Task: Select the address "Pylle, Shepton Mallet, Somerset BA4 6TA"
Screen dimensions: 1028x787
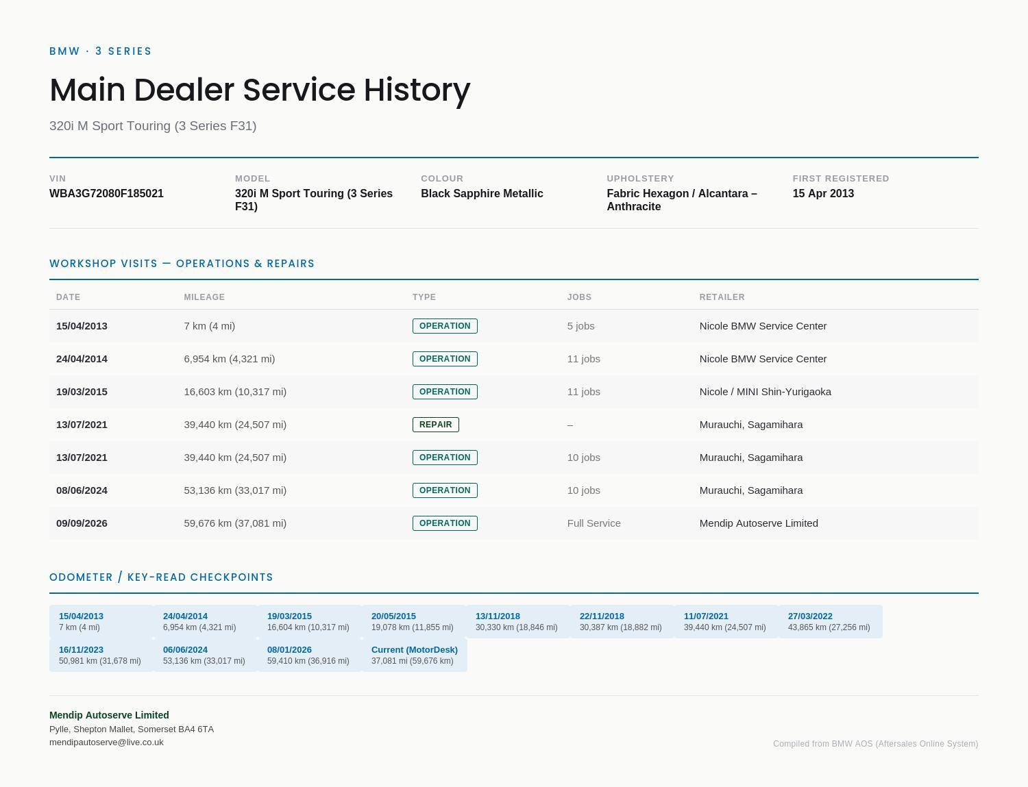Action: pyautogui.click(x=132, y=729)
